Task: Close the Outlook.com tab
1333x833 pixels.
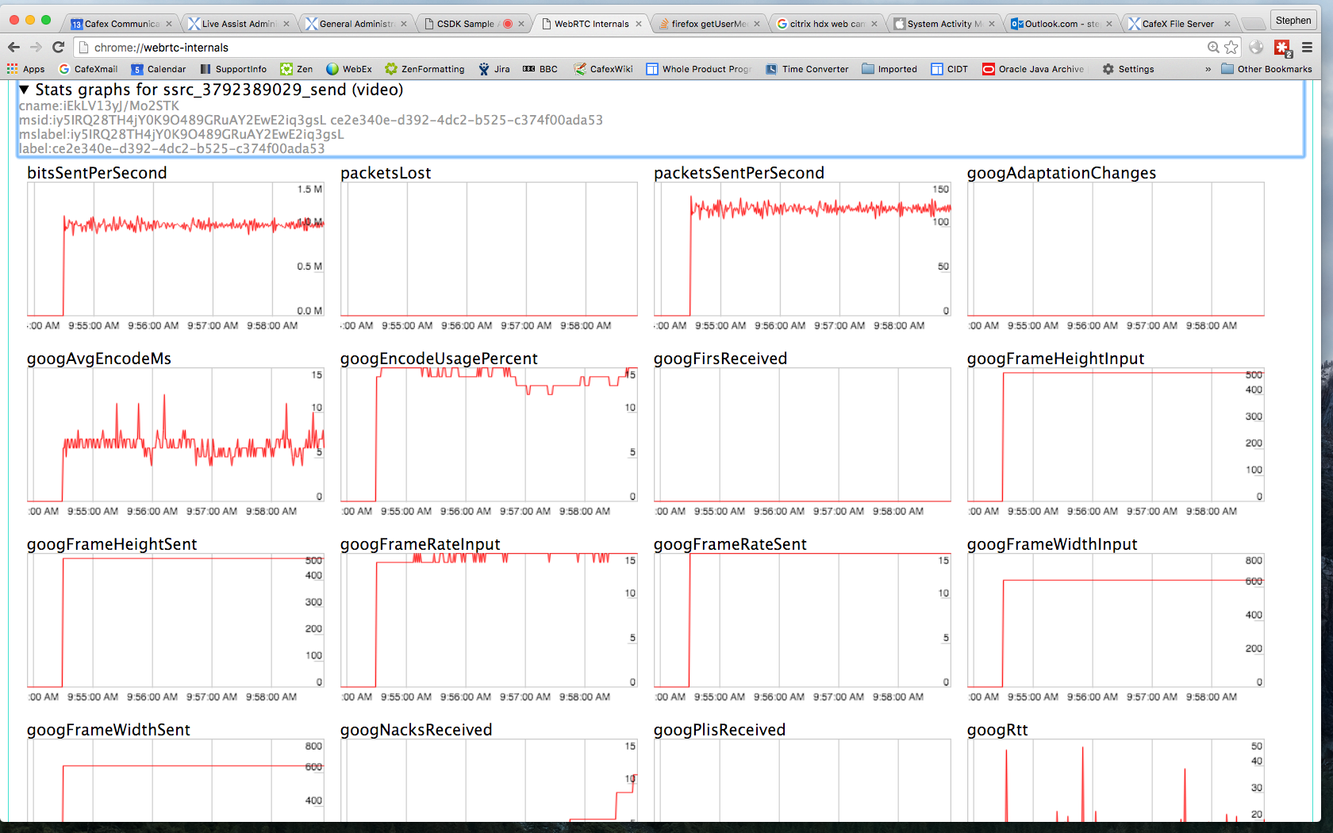Action: click(x=1108, y=24)
